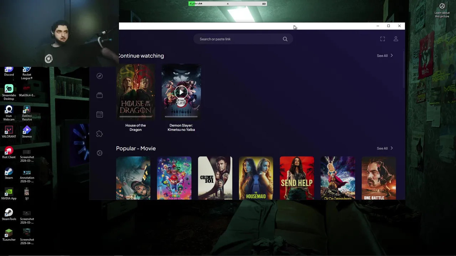The image size is (456, 256).
Task: Open the Project Hail Mary movie poster
Action: click(x=133, y=178)
